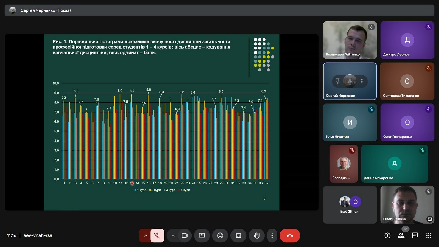Open audio settings chevron next to microphone
439x247 pixels.
pos(145,235)
